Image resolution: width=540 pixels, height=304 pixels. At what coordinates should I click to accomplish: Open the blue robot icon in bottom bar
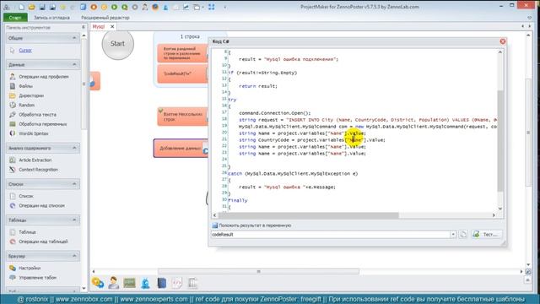click(x=145, y=283)
